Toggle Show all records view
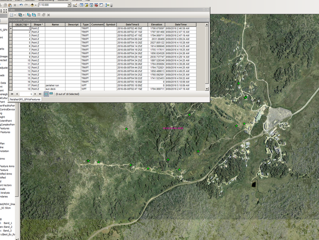 pos(46,94)
